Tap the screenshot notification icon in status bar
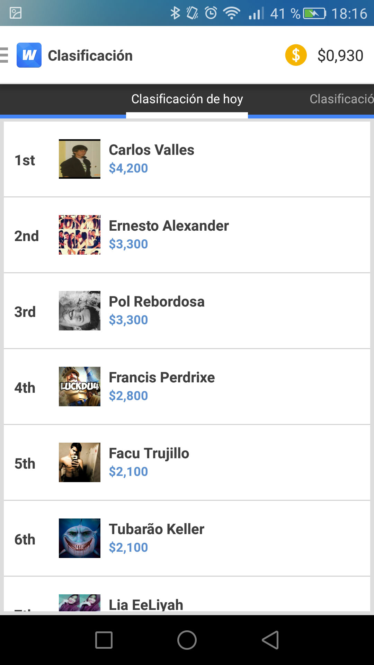 [16, 13]
